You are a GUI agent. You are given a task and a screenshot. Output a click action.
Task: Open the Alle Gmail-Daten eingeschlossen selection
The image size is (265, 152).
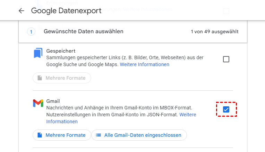pyautogui.click(x=139, y=135)
